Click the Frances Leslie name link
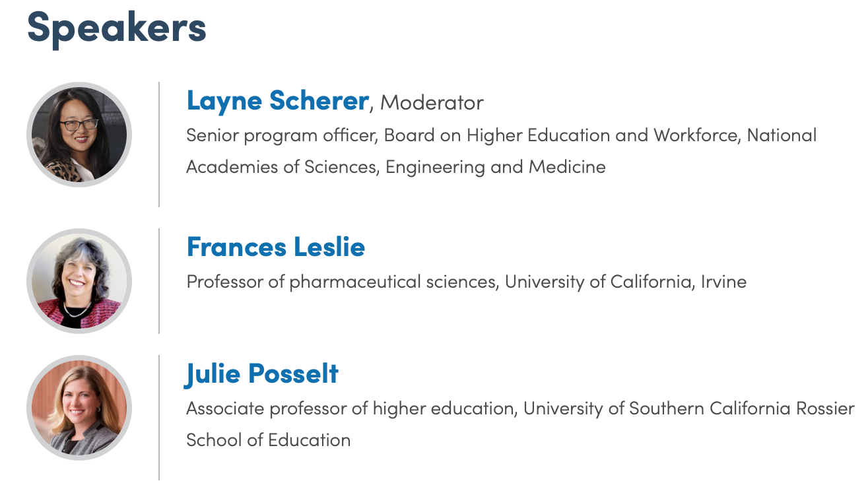The image size is (866, 487). [x=276, y=247]
